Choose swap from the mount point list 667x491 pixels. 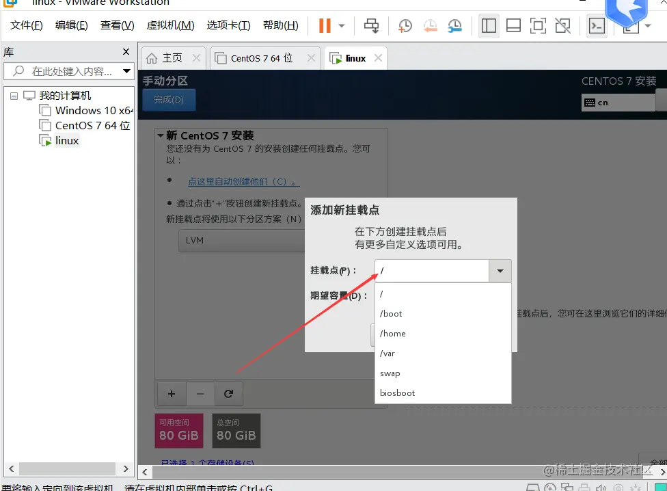point(442,373)
